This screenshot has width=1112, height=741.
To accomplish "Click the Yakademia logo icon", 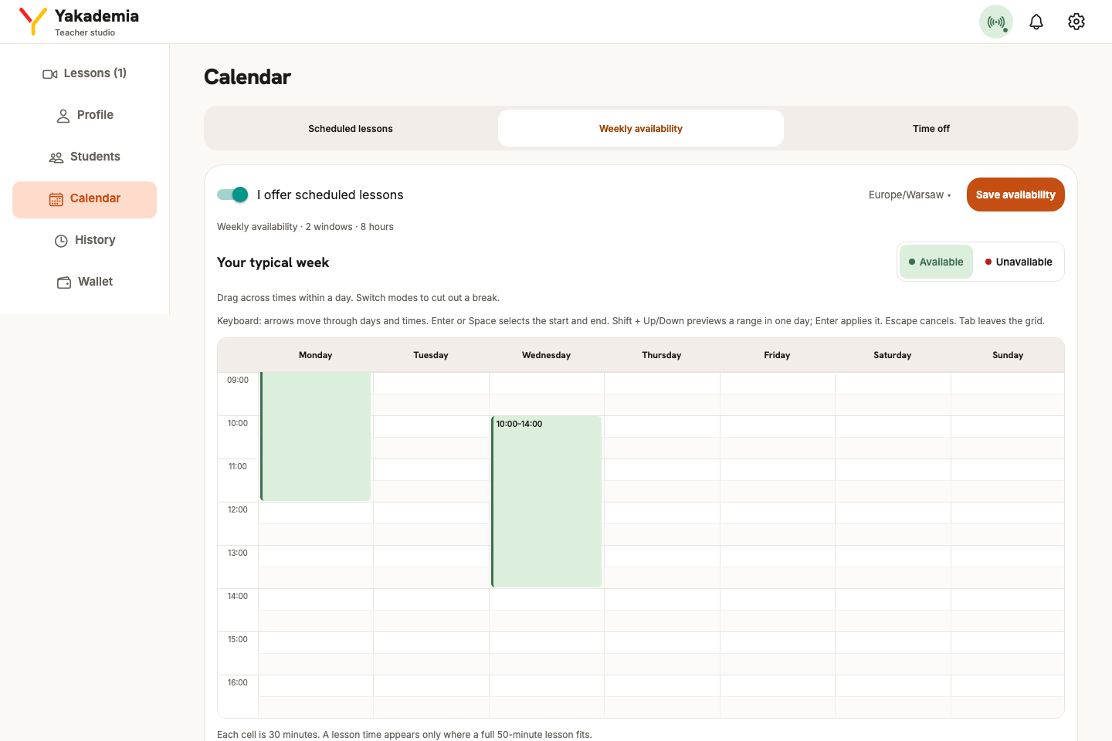I will 33,22.
